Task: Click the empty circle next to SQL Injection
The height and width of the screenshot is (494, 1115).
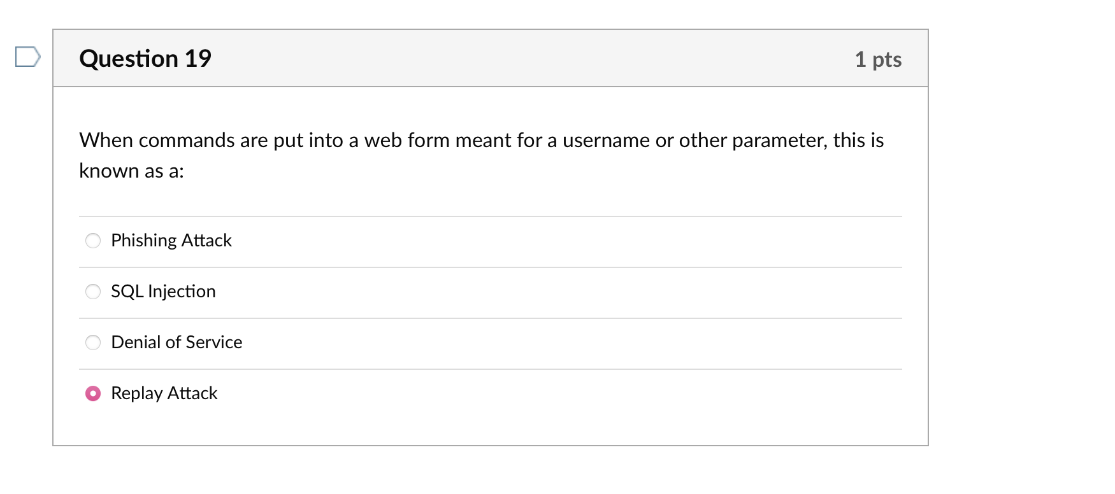Action: click(93, 292)
